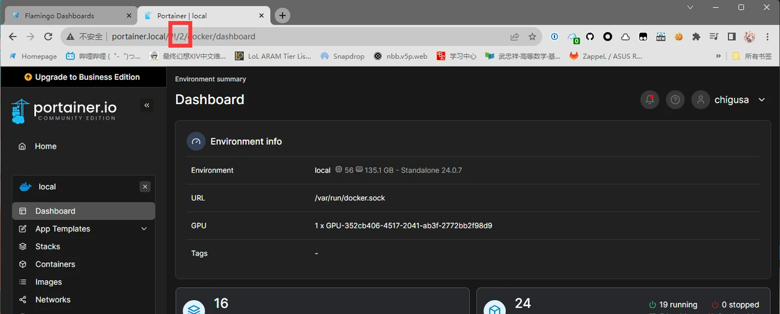
Task: Show more bookmarks via double-arrow
Action: tap(718, 56)
